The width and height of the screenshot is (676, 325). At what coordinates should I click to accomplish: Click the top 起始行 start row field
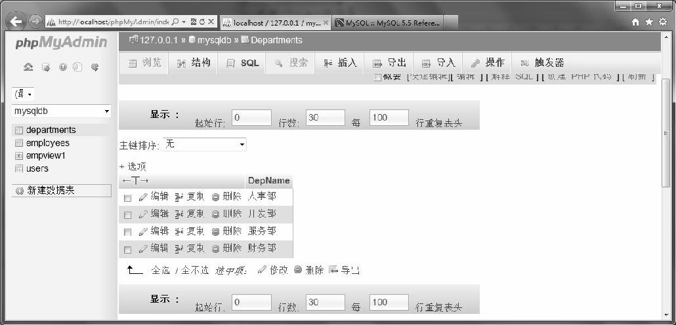click(x=251, y=117)
